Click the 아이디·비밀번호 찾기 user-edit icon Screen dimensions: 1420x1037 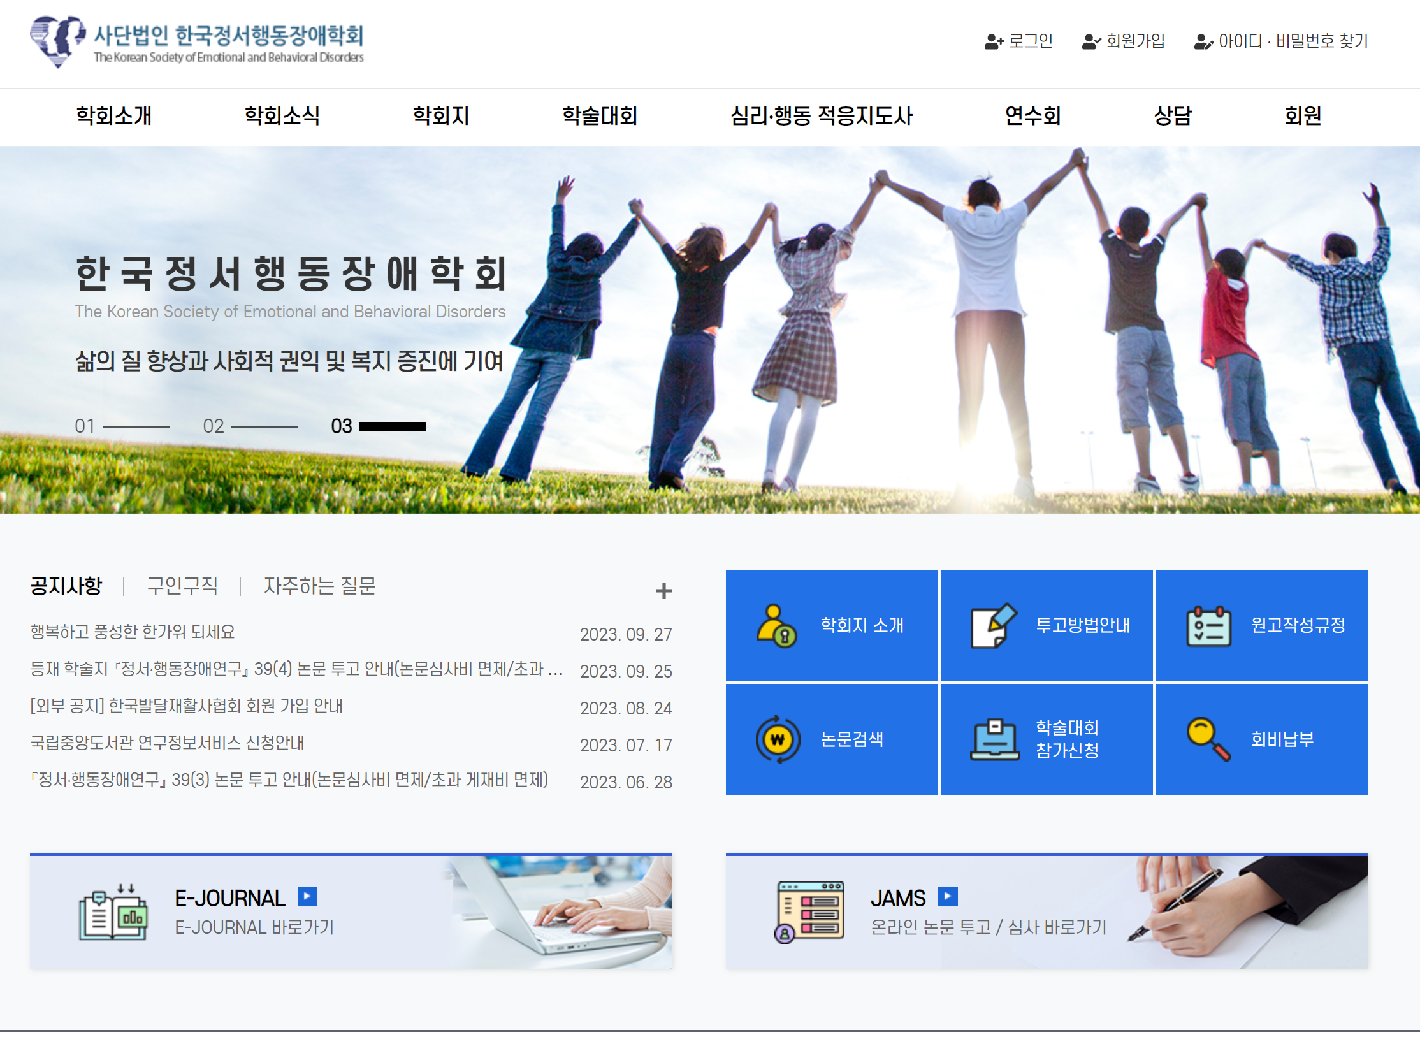coord(1203,42)
